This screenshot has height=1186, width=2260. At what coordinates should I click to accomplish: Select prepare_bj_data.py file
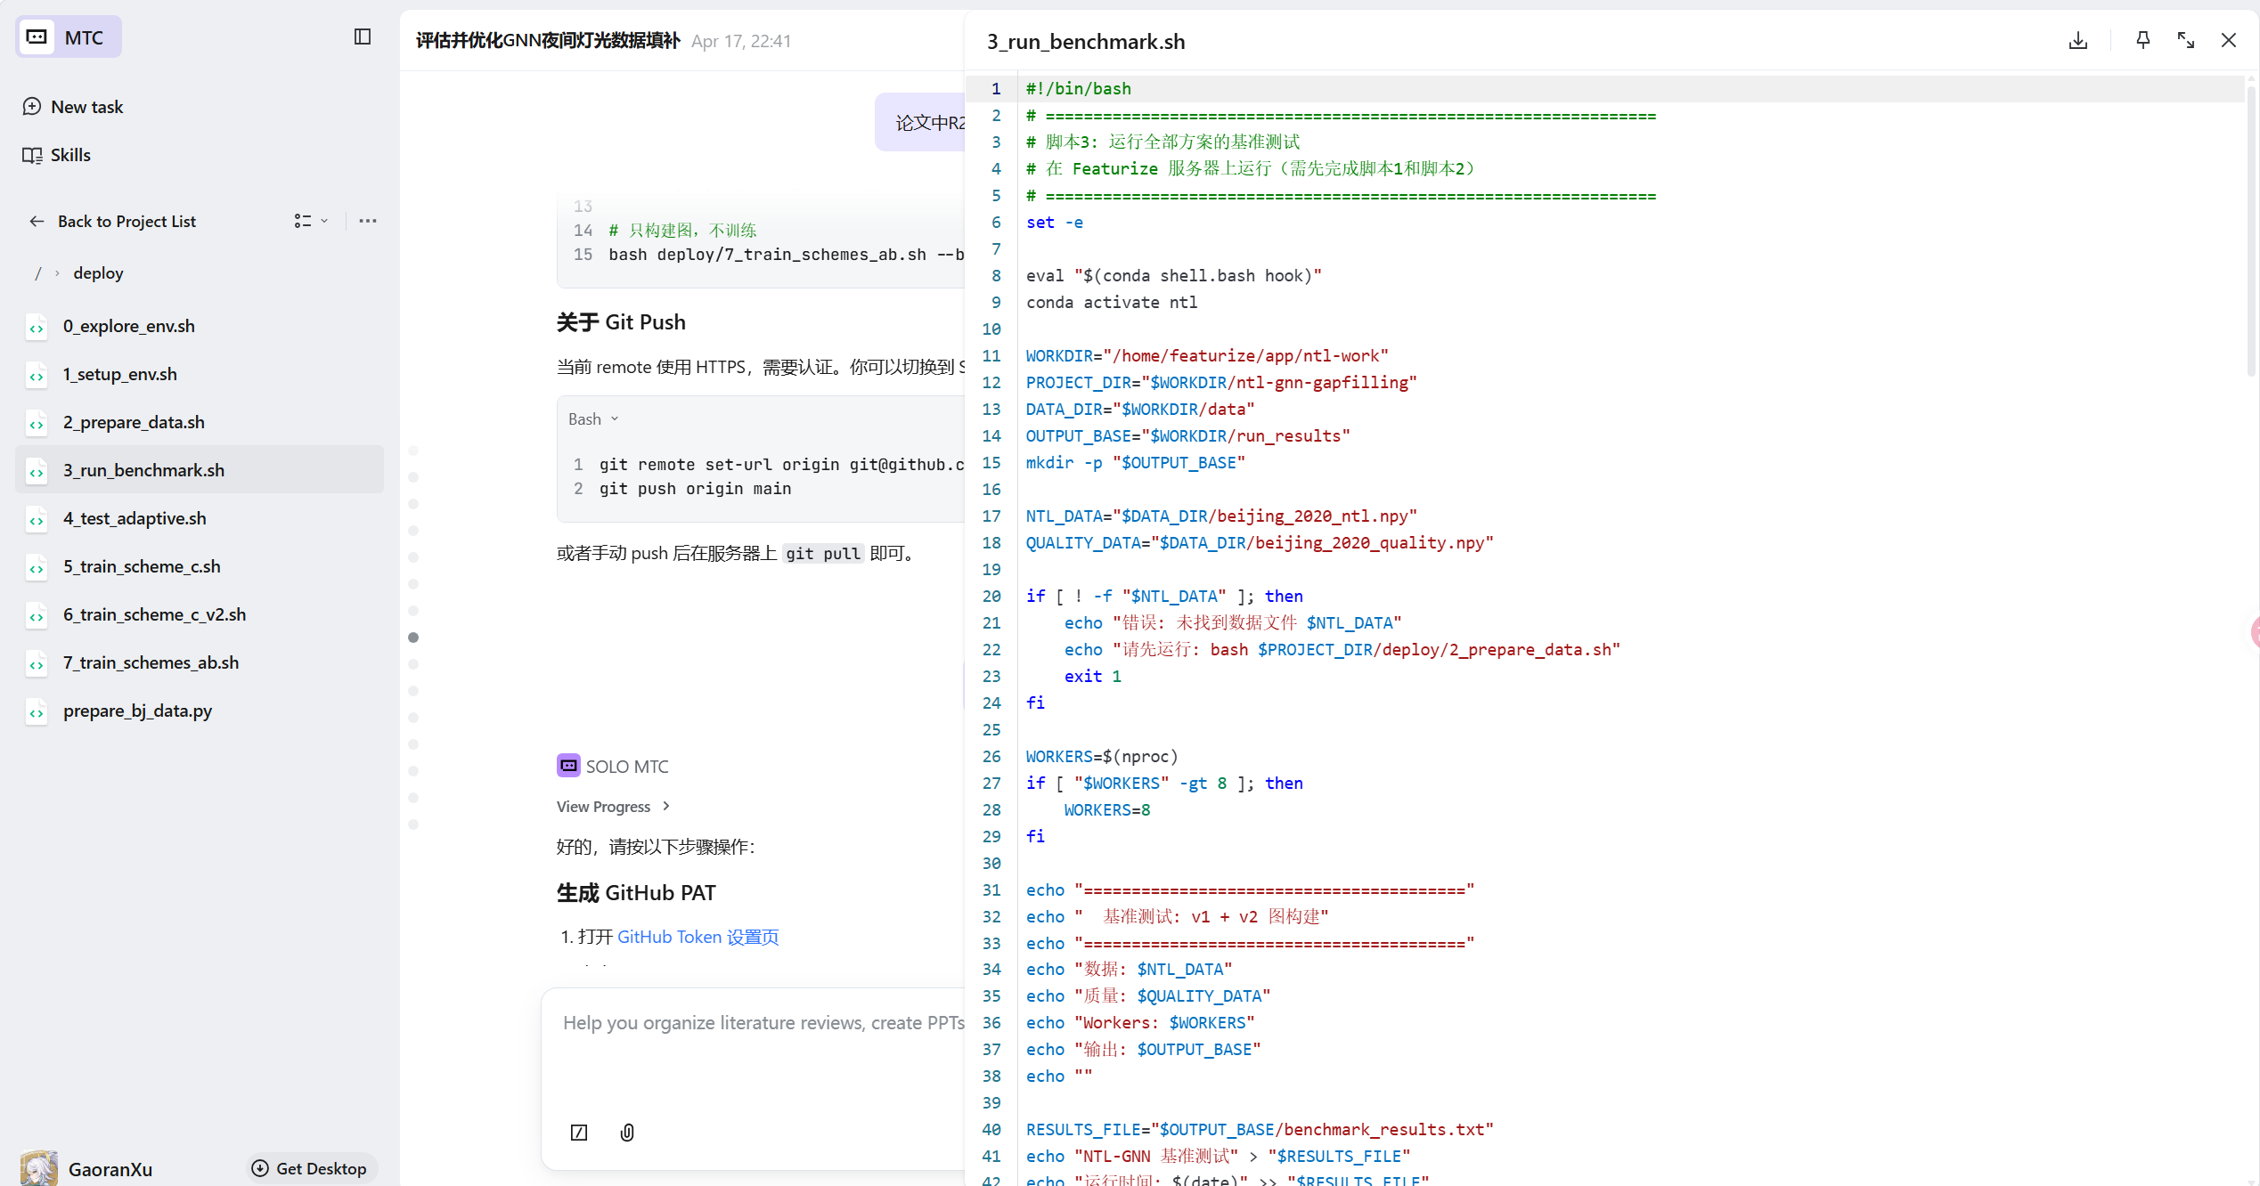tap(137, 711)
